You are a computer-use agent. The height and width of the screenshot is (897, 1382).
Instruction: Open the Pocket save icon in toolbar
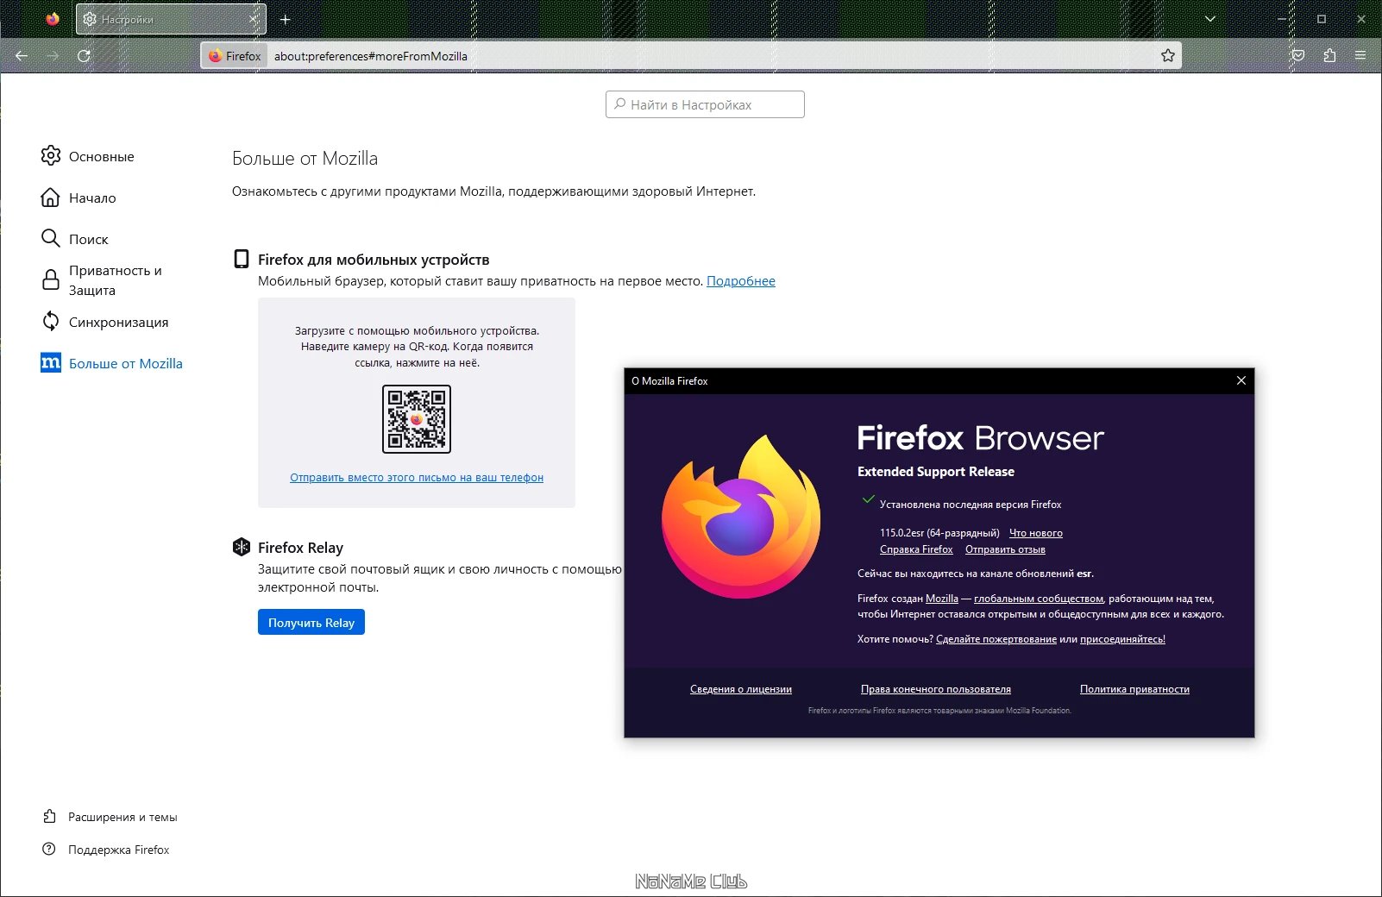[1298, 56]
